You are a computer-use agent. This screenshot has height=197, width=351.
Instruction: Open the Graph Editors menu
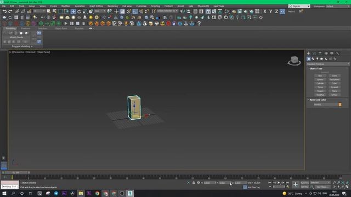97,6
